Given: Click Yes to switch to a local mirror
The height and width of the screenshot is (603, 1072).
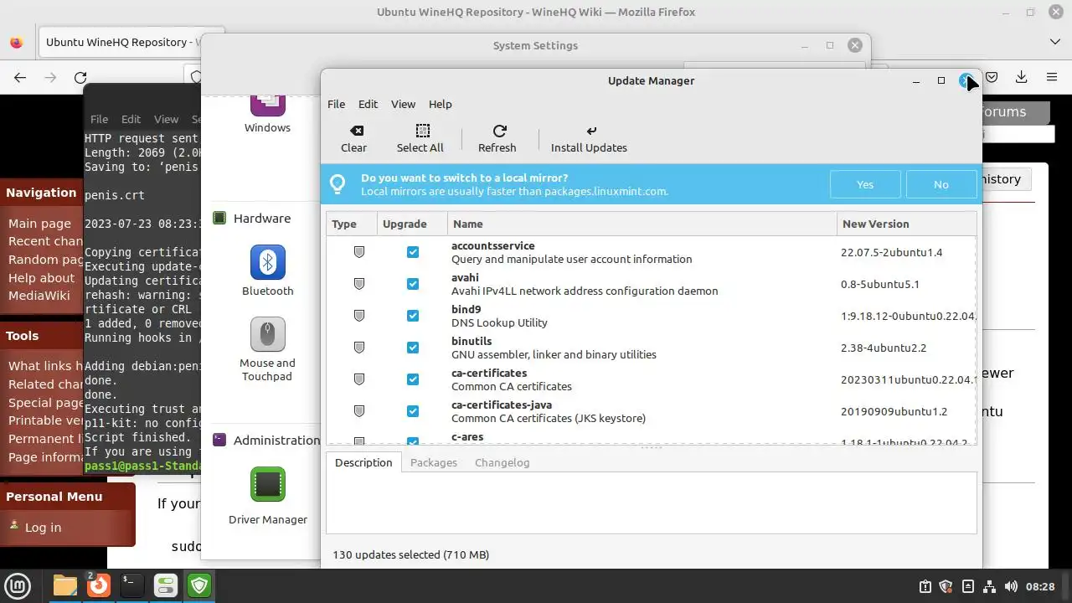Looking at the screenshot, I should tap(865, 184).
